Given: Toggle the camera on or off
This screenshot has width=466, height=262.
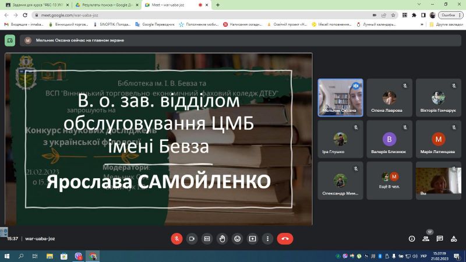Looking at the screenshot, I should coord(192,239).
